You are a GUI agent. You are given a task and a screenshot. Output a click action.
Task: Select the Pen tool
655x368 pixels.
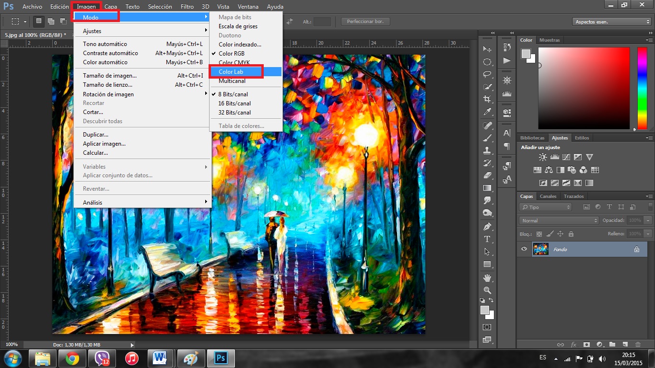pyautogui.click(x=487, y=226)
